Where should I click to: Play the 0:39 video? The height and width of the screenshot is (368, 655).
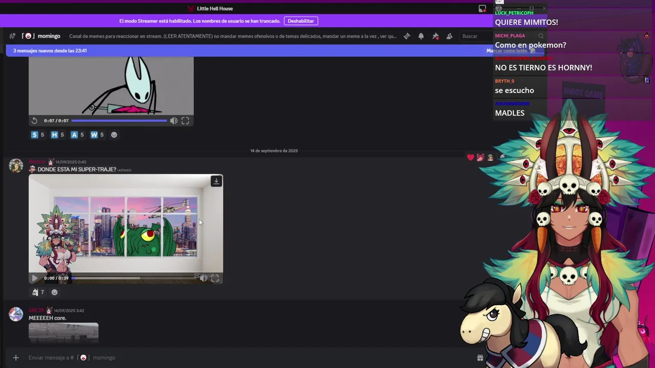(34, 278)
